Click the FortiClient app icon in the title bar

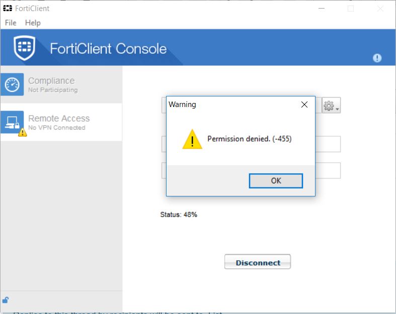click(x=8, y=9)
